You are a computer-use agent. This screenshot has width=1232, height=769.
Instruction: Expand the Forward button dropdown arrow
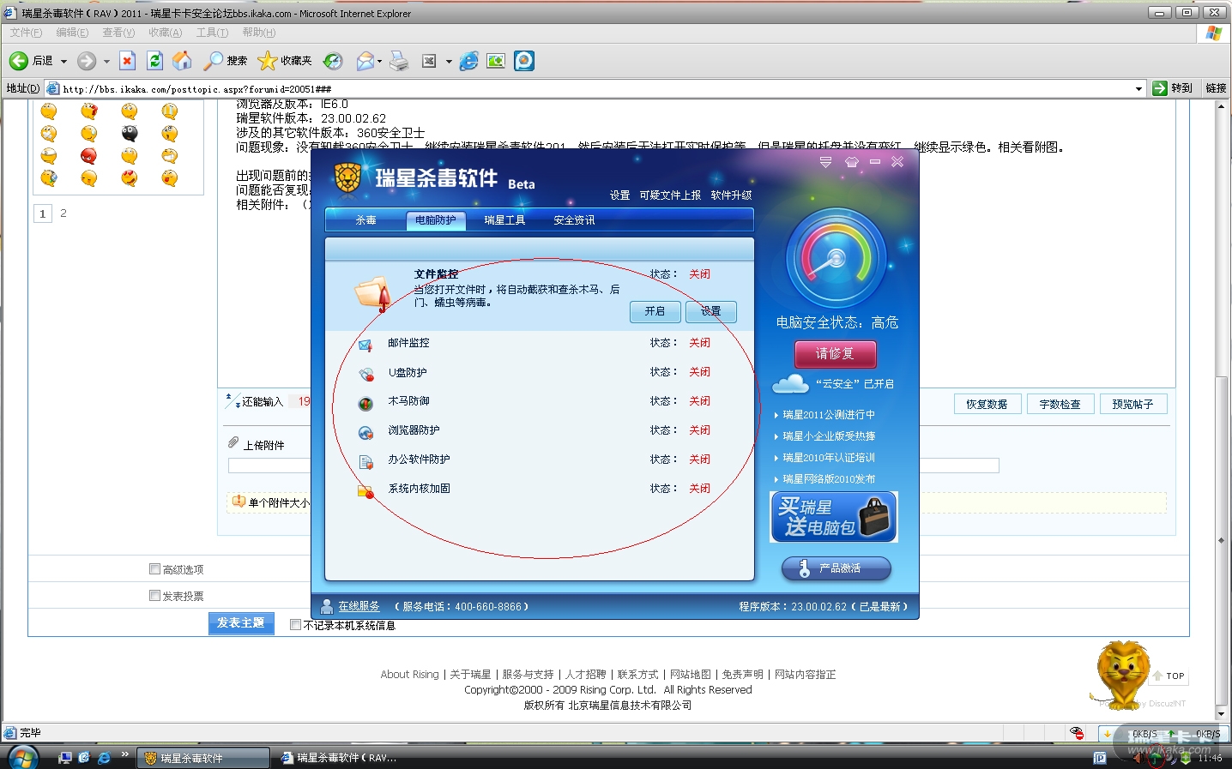pos(106,62)
